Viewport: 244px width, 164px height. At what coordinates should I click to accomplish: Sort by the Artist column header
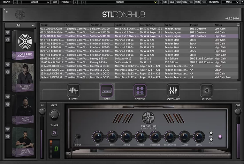click(77, 25)
